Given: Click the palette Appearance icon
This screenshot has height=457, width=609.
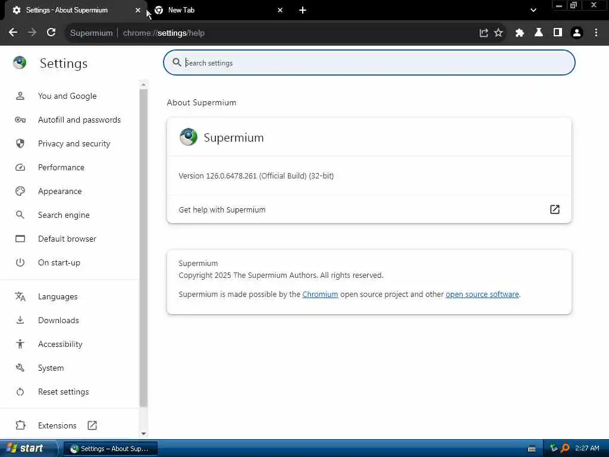Looking at the screenshot, I should (x=20, y=191).
